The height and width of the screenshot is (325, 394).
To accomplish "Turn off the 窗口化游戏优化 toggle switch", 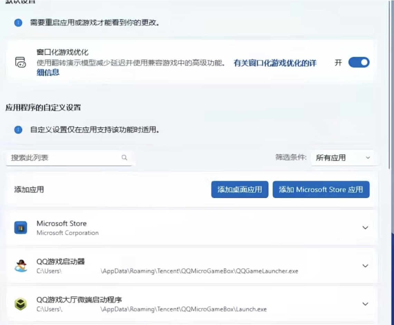I will (x=359, y=62).
